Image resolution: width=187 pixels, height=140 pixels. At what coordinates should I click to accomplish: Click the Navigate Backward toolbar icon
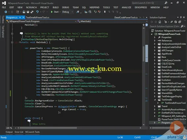click(6, 12)
